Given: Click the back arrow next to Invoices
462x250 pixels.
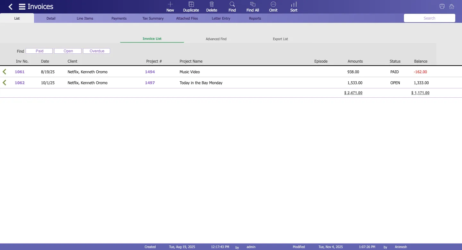Looking at the screenshot, I should pos(10,6).
